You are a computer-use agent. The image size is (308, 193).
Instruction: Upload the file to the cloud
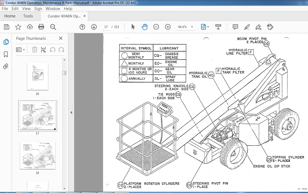pos(30,27)
